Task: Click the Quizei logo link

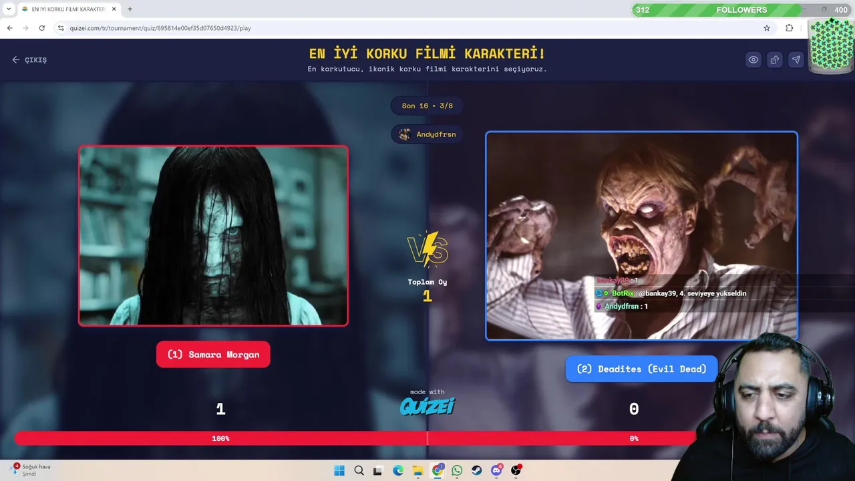Action: coord(427,406)
